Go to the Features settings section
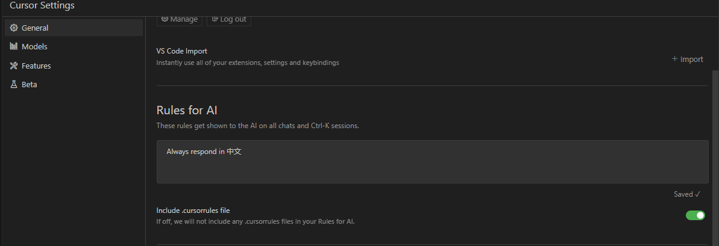Image resolution: width=719 pixels, height=246 pixels. pyautogui.click(x=36, y=66)
